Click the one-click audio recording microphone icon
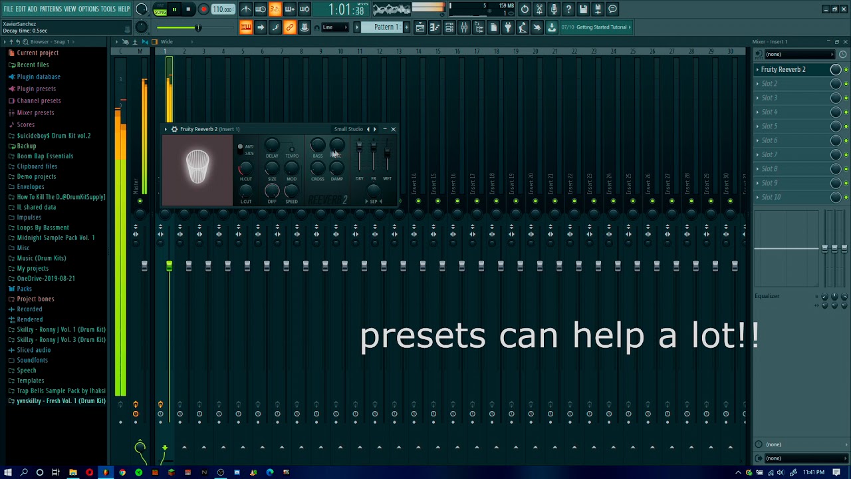The image size is (851, 479). [x=554, y=9]
